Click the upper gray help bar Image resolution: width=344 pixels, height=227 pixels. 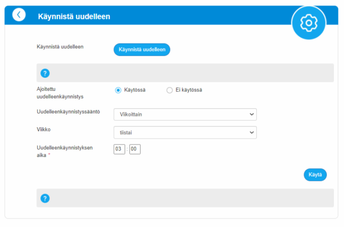click(185, 73)
